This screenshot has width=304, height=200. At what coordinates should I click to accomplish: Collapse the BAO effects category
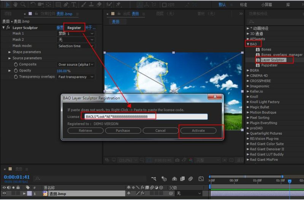click(248, 44)
